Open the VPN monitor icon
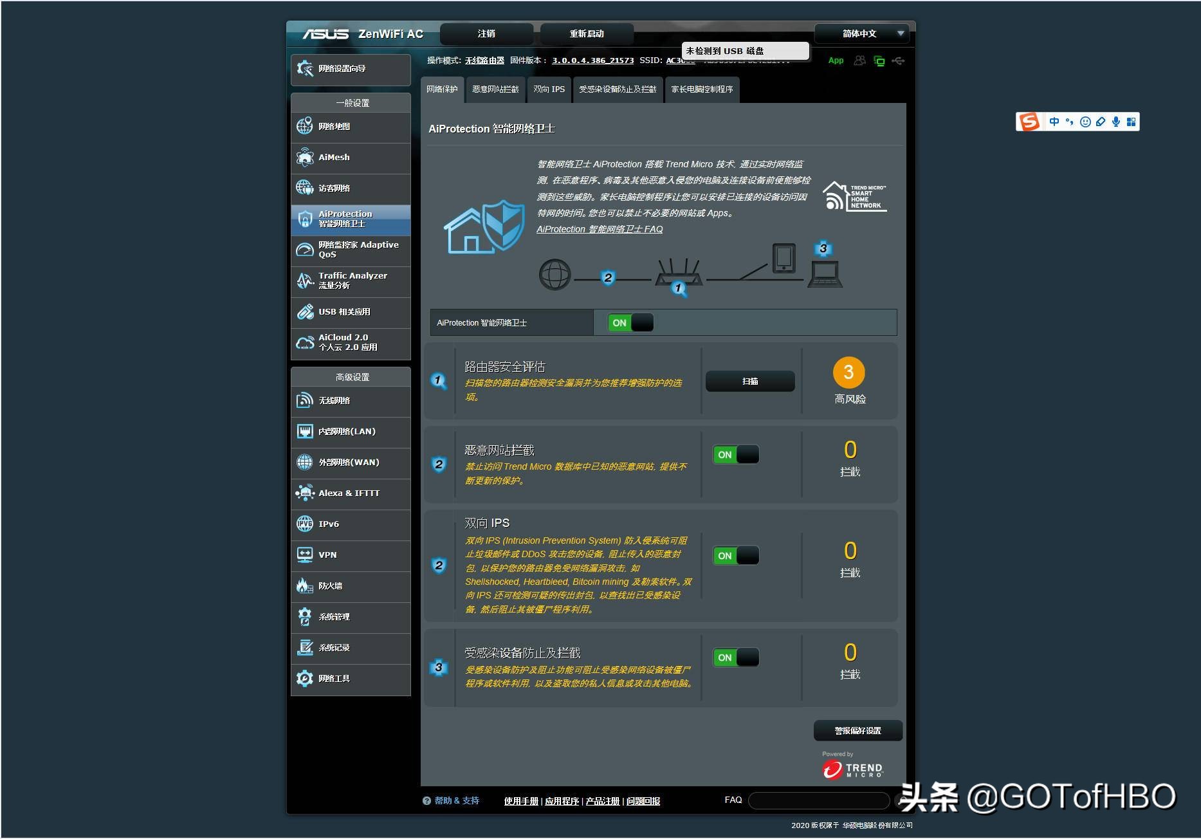Screen dimensions: 1201x839 coord(305,555)
